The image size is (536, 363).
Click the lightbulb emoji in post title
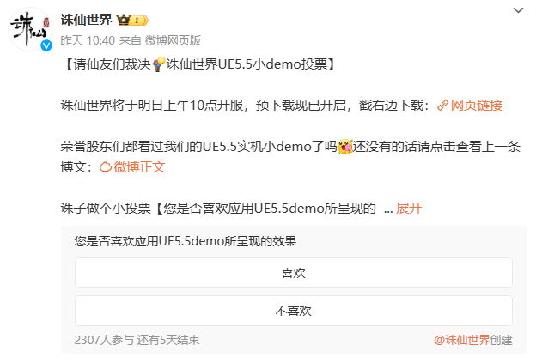(159, 64)
